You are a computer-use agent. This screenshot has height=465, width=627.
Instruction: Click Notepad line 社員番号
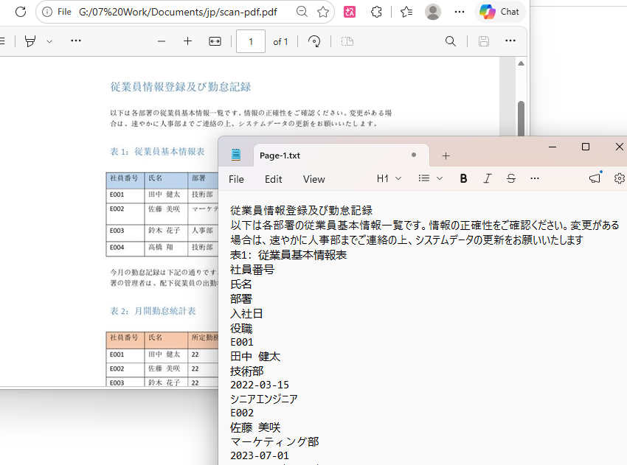252,270
